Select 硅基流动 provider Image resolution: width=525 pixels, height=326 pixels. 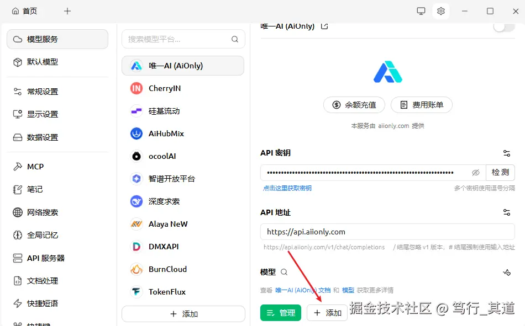(x=183, y=111)
